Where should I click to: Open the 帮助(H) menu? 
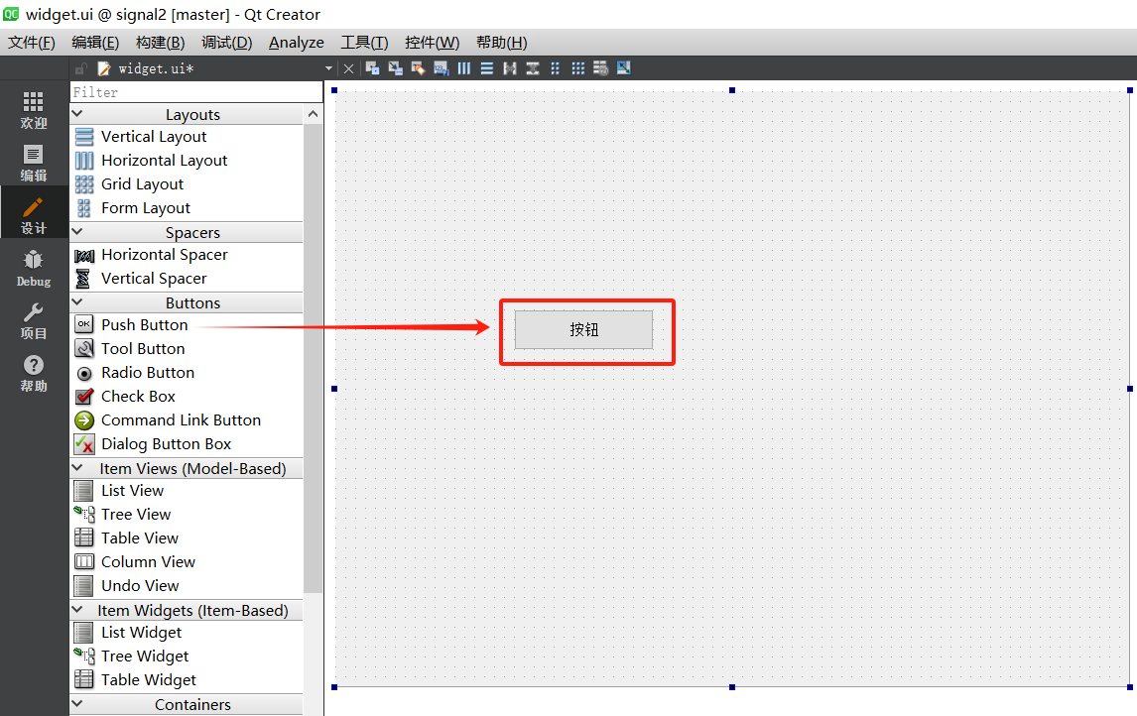pos(501,43)
